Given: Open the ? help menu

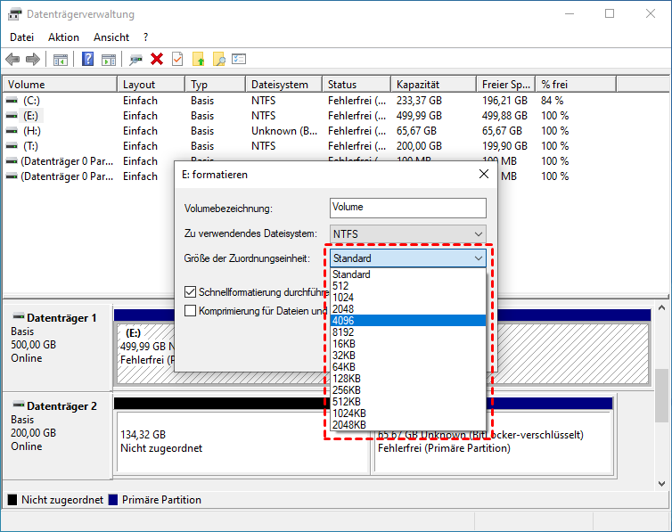Looking at the screenshot, I should [x=145, y=37].
